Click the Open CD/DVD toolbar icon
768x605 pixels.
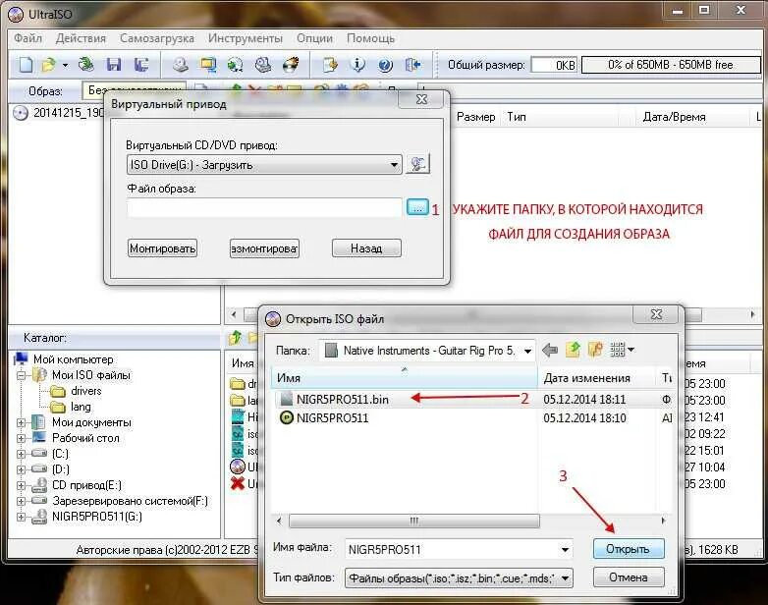(x=86, y=64)
